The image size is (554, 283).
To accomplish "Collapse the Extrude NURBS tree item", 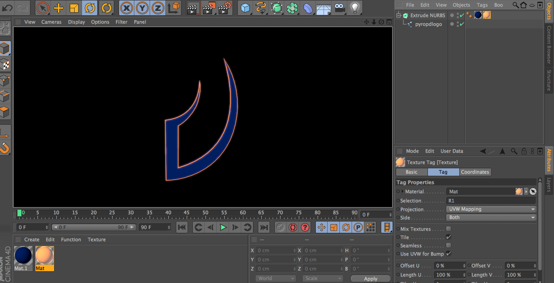I will point(398,16).
